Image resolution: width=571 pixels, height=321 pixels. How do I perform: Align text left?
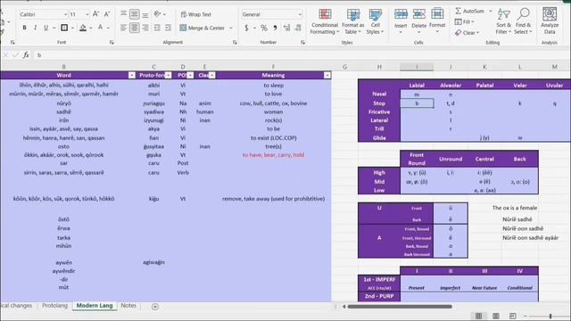(x=124, y=28)
